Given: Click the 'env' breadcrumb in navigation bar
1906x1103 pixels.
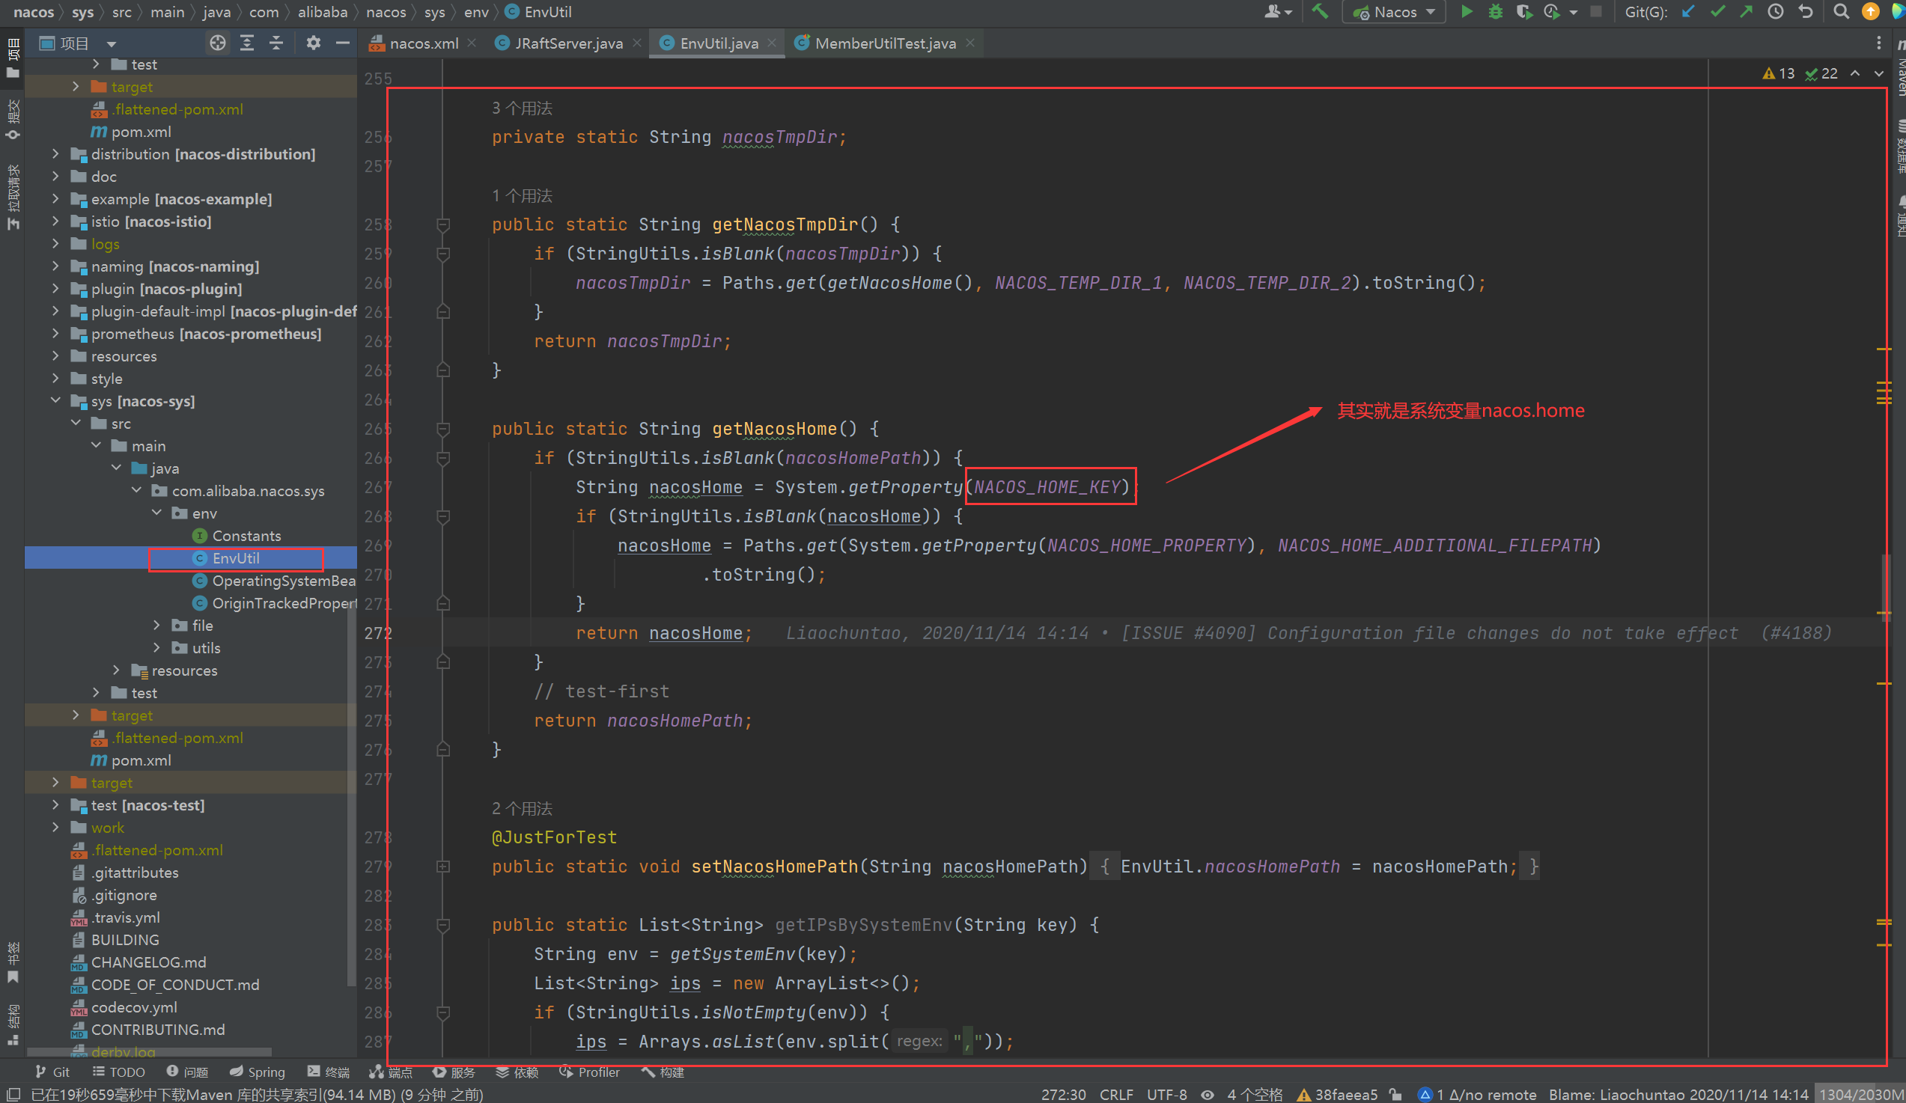Looking at the screenshot, I should [x=475, y=11].
